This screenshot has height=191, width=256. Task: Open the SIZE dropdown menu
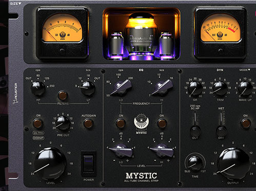click(x=15, y=4)
